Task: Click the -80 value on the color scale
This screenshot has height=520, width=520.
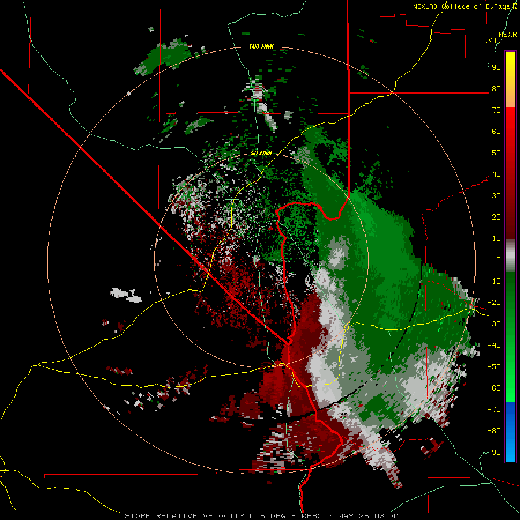Action: coord(494,431)
